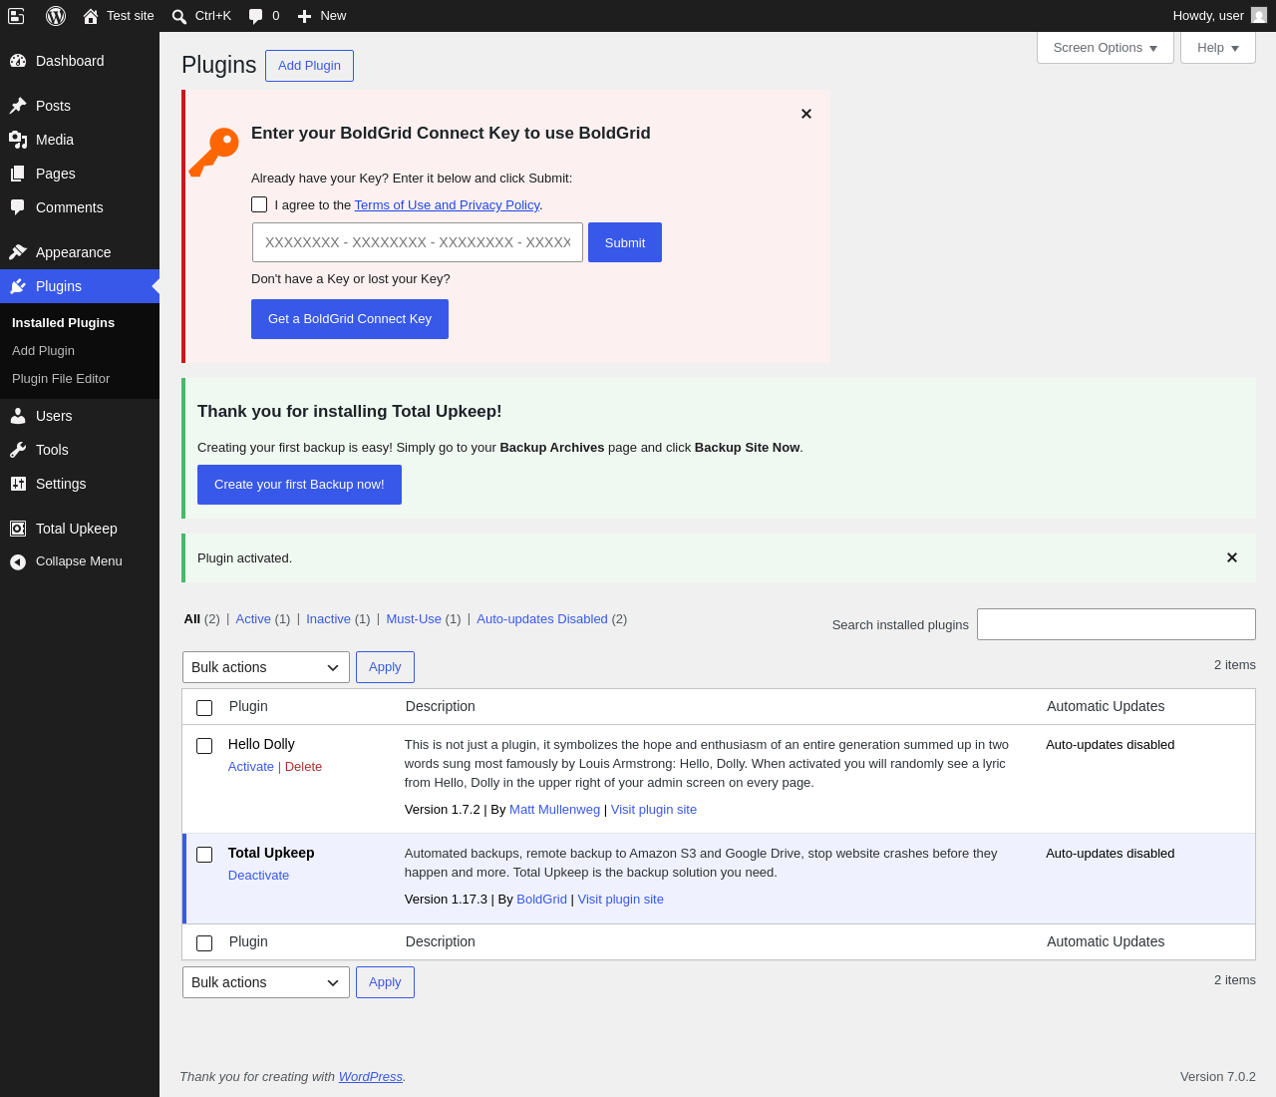Submit the BoldGrid Connect Key

click(625, 242)
